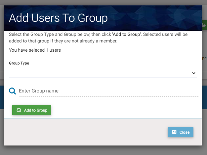Screen dimensions: 207x155
Task: Click the green add-user icon behind dialog
Action: [x=204, y=25]
